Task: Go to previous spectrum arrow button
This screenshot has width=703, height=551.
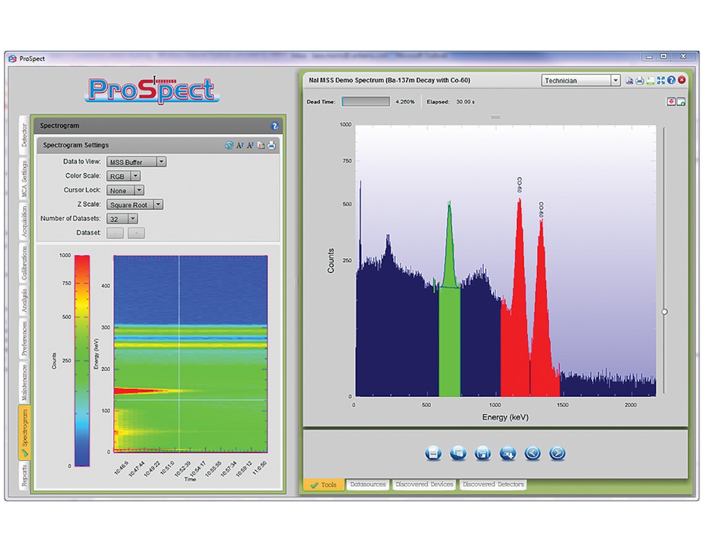Action: (532, 453)
